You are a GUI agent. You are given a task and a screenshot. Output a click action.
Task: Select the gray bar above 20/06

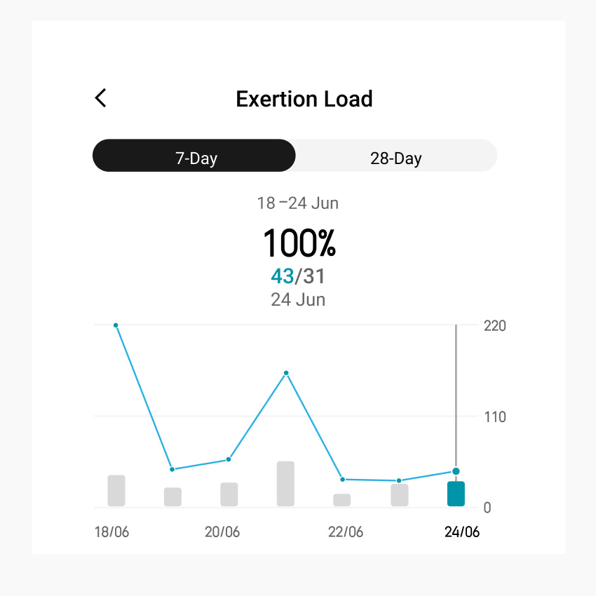229,494
